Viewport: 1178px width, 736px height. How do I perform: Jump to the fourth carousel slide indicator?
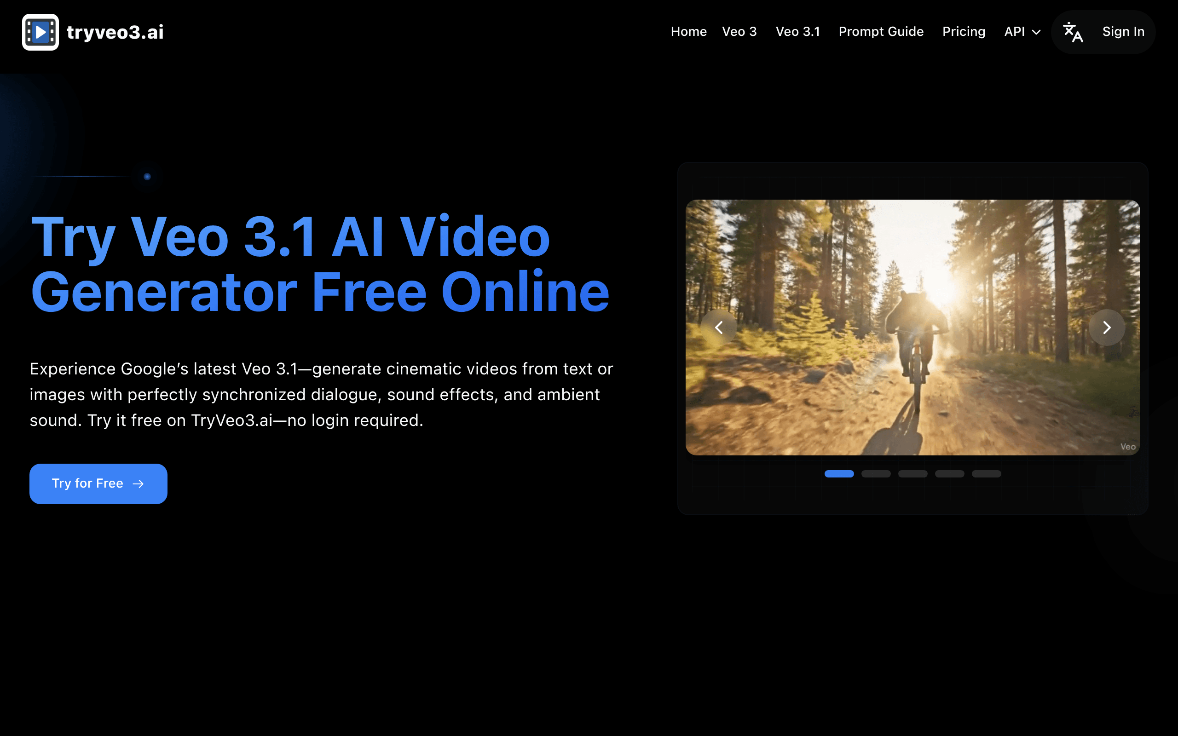pos(949,474)
